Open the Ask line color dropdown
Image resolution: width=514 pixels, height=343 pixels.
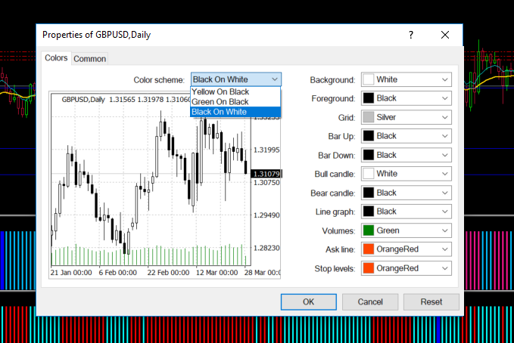coord(407,249)
